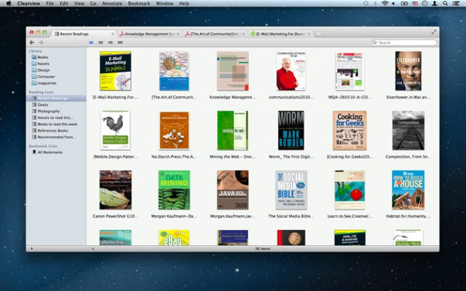Go forward using the forward arrow
Screen dimensions: 466x291
tap(41, 43)
